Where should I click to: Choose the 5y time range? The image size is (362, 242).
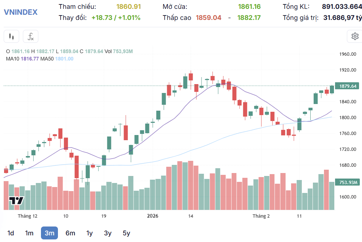[x=127, y=233]
